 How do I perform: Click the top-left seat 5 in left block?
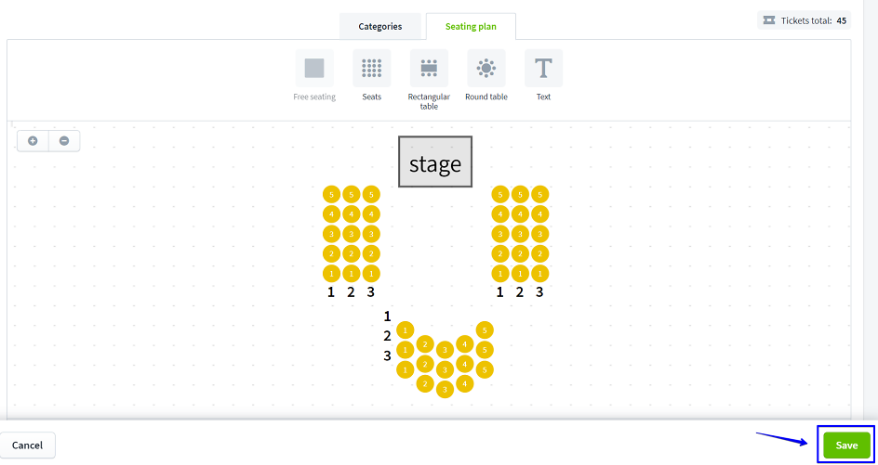point(331,194)
